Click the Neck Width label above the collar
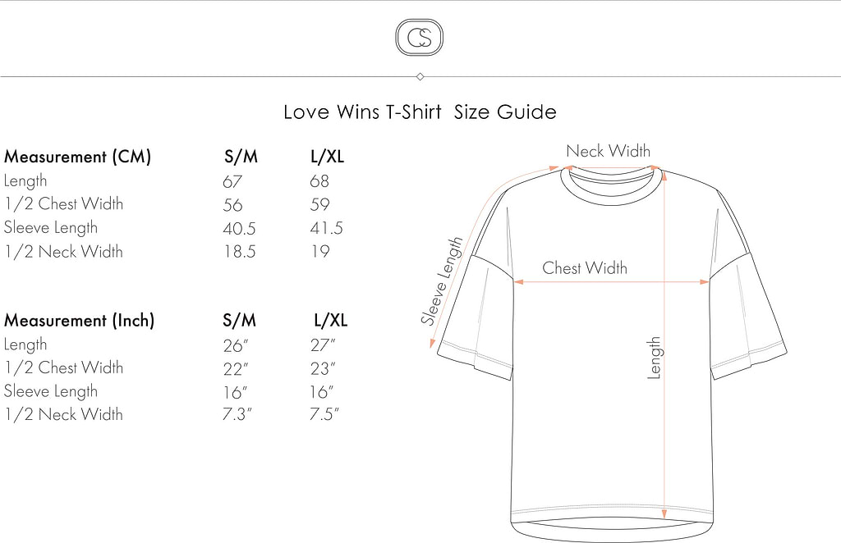The image size is (841, 543). click(x=608, y=151)
